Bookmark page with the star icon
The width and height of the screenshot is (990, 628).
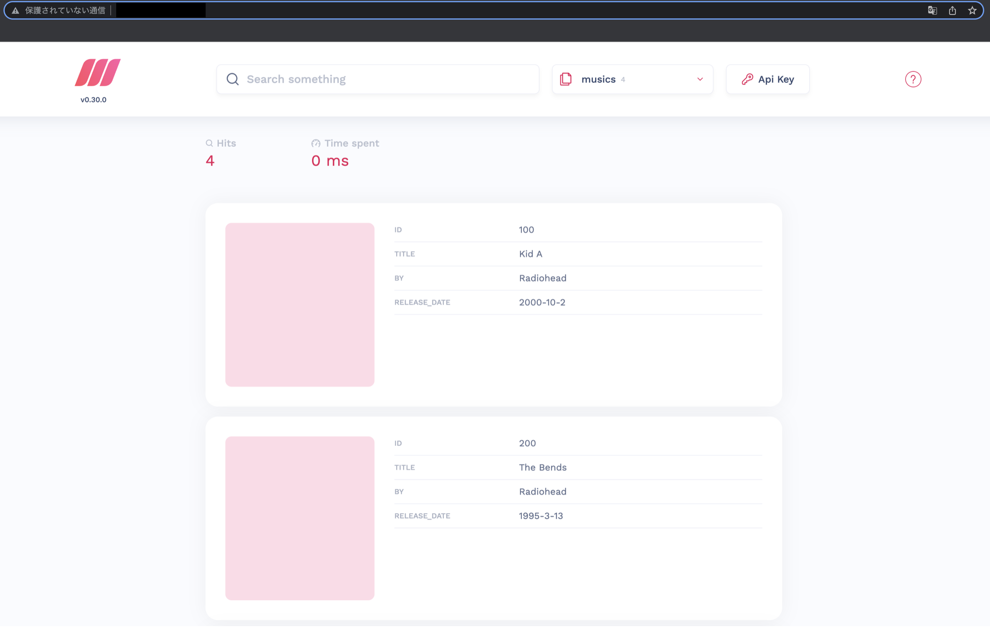click(972, 10)
